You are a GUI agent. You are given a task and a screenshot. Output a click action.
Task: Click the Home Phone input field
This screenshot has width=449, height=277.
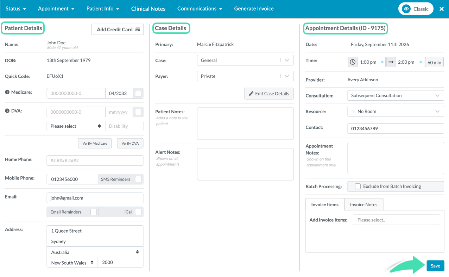click(95, 160)
